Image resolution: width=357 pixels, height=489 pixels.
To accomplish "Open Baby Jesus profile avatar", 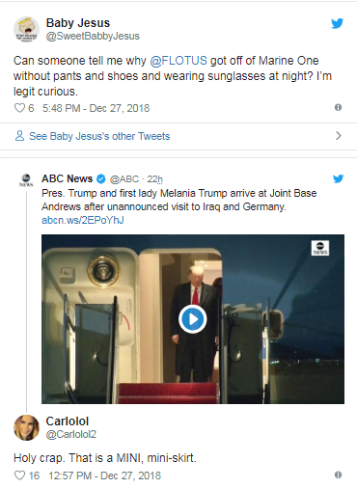I will click(26, 29).
